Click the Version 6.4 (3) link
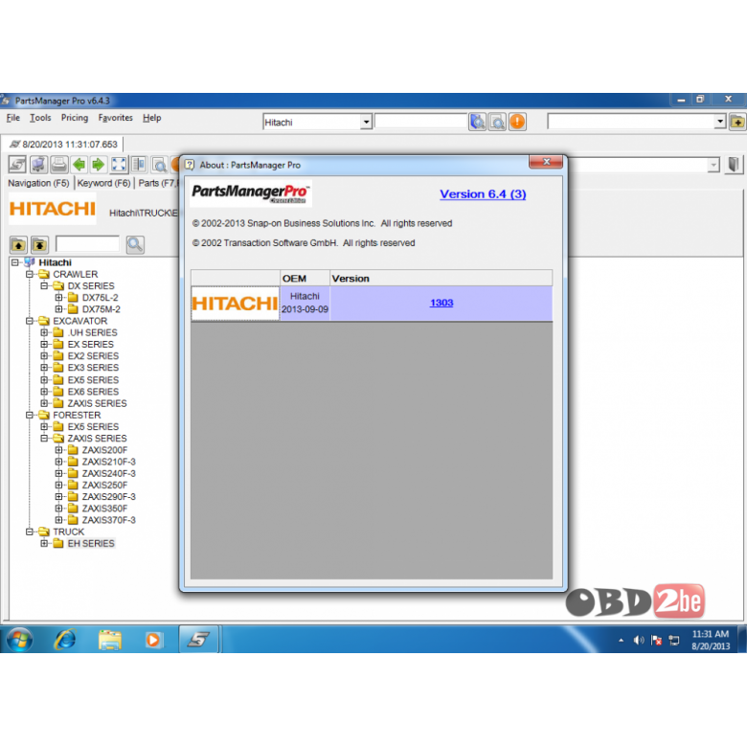The height and width of the screenshot is (747, 747). click(483, 194)
